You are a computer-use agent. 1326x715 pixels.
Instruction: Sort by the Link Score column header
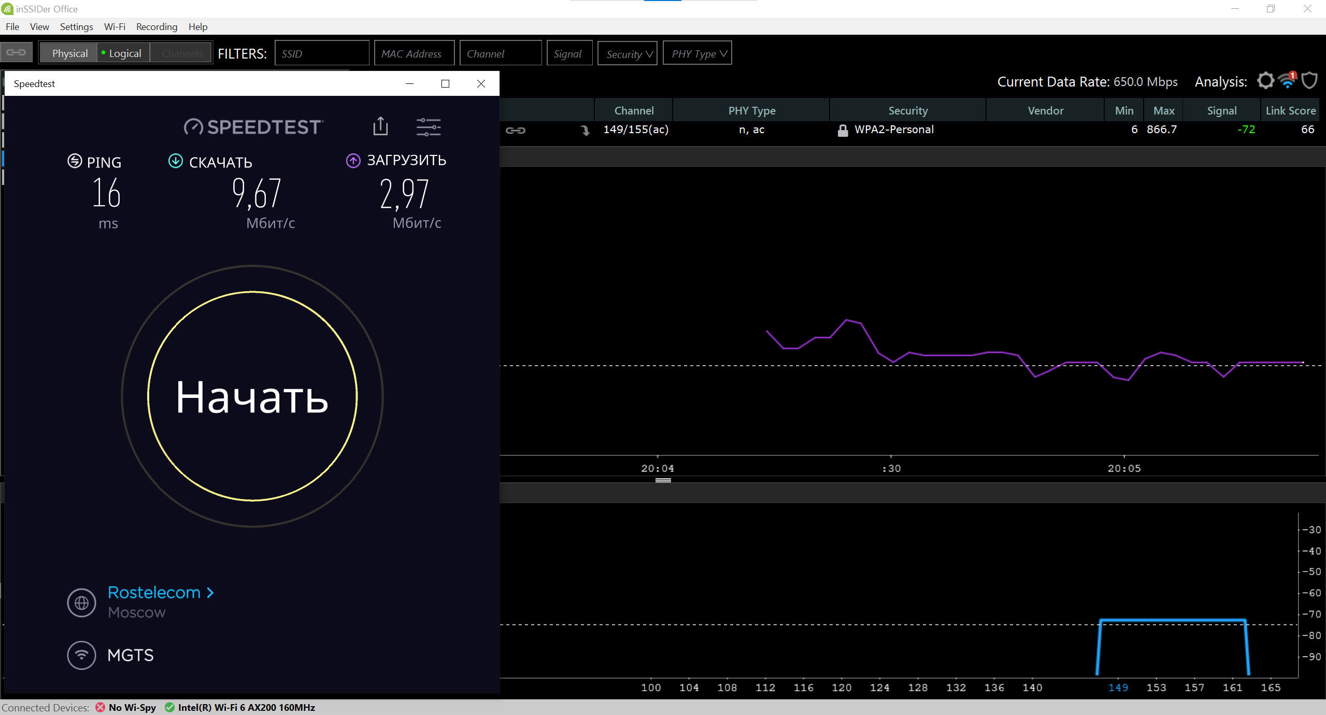pos(1290,110)
